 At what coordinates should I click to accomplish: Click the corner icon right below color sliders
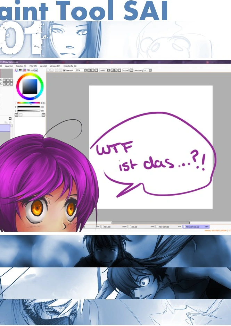[43, 115]
